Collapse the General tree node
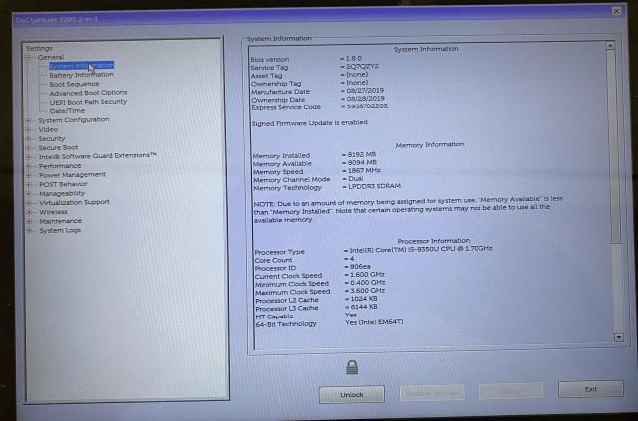638x421 pixels. (28, 58)
